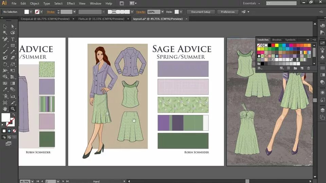Open the Essentials workspace dropdown
Screen dimensions: 326x183
(x=252, y=3)
